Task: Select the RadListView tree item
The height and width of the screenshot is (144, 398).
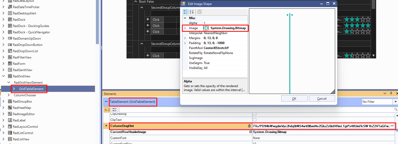Action: (x=21, y=139)
